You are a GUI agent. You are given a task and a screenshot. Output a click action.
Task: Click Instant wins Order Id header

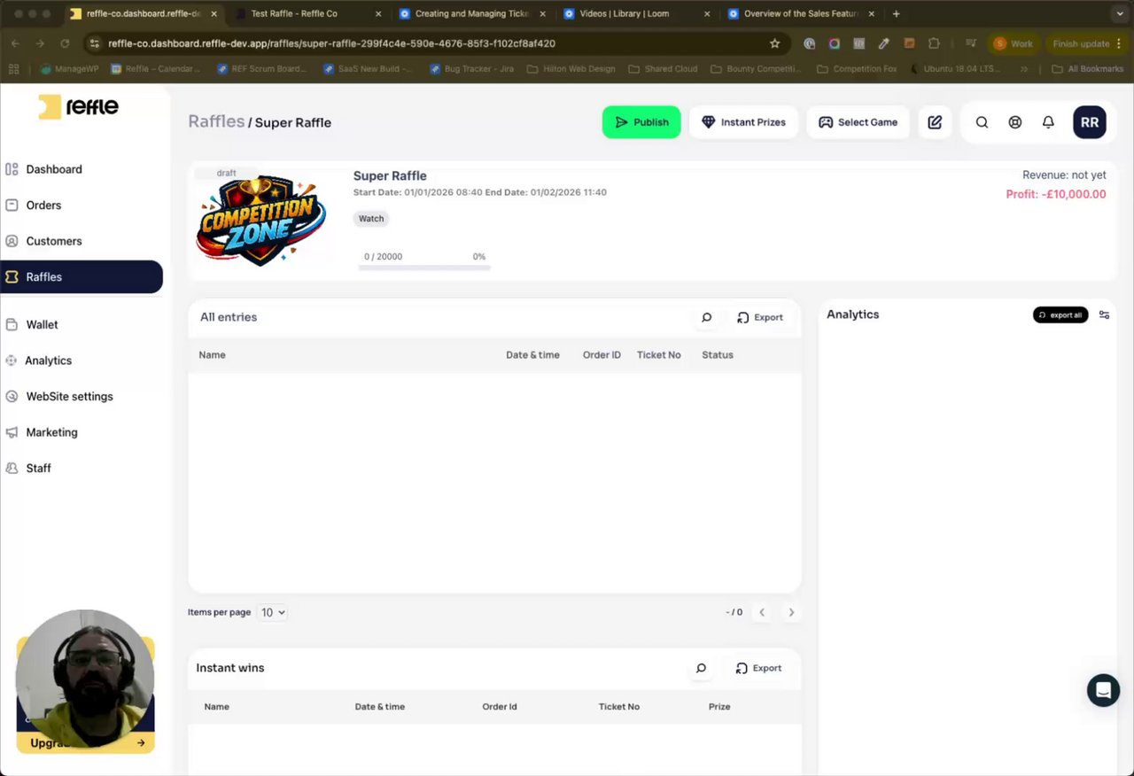click(500, 706)
